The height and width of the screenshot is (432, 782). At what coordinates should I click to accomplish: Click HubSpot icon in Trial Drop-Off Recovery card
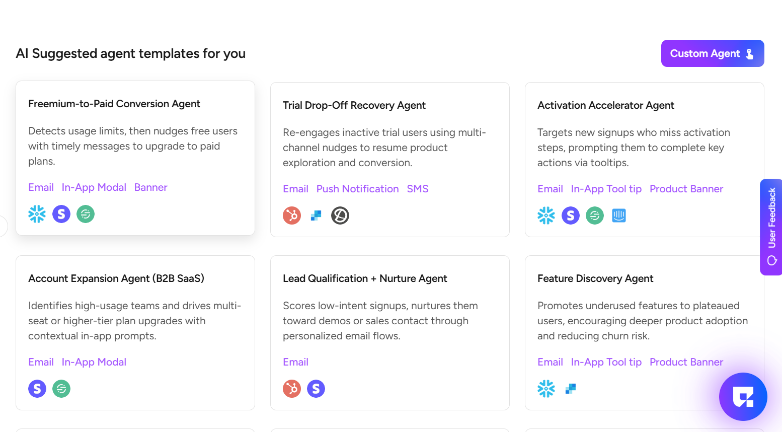coord(292,215)
